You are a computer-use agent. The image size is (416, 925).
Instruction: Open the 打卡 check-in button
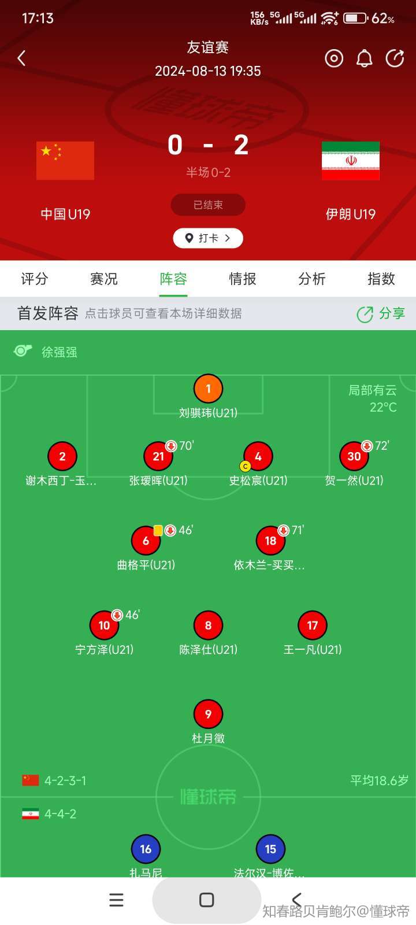tap(208, 238)
